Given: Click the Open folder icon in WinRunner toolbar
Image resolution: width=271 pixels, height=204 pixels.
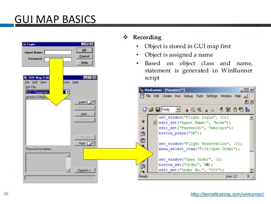Looking at the screenshot, I should (x=151, y=109).
